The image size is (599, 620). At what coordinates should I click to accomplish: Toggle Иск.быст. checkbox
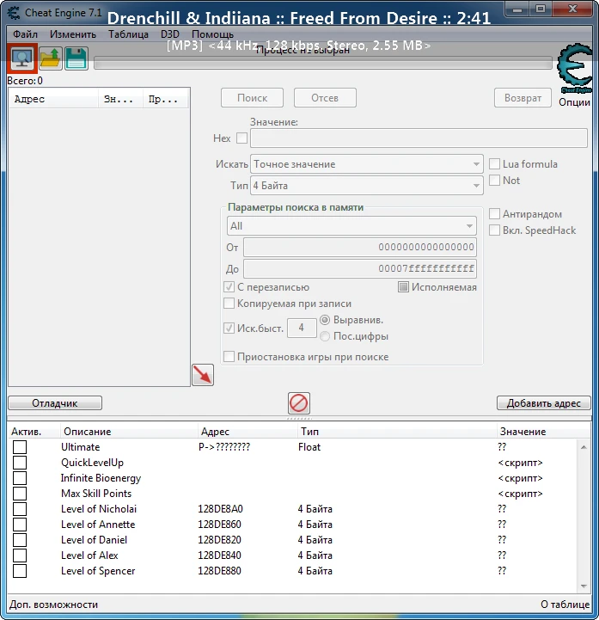[229, 328]
